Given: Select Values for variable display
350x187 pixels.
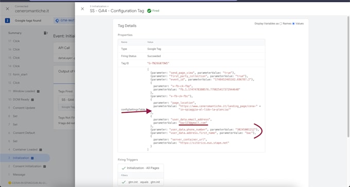Looking at the screenshot, I should [x=293, y=24].
